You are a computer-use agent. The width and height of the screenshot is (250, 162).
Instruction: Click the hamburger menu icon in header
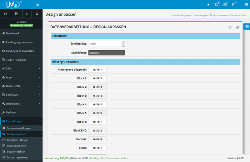38,4
